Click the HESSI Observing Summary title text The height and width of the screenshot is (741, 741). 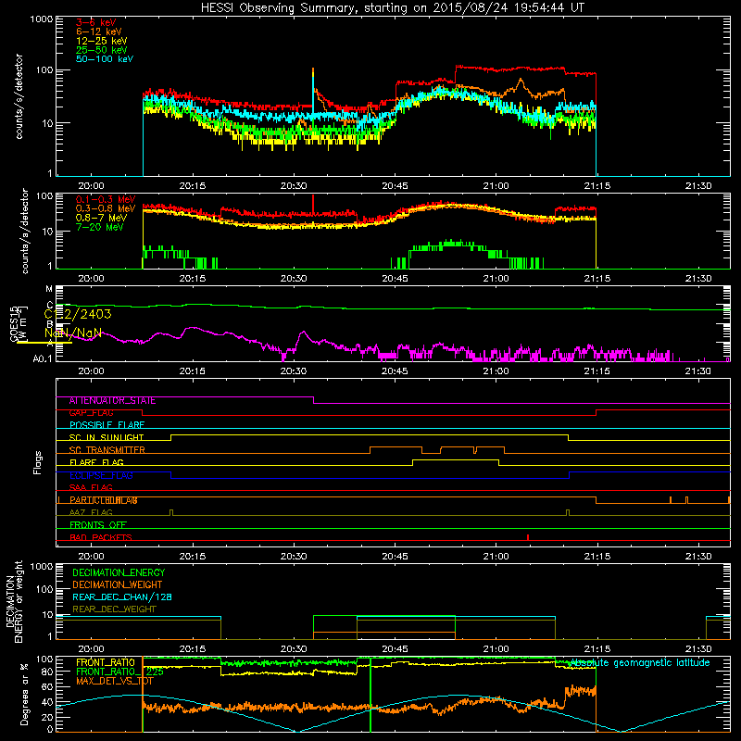[x=392, y=7]
